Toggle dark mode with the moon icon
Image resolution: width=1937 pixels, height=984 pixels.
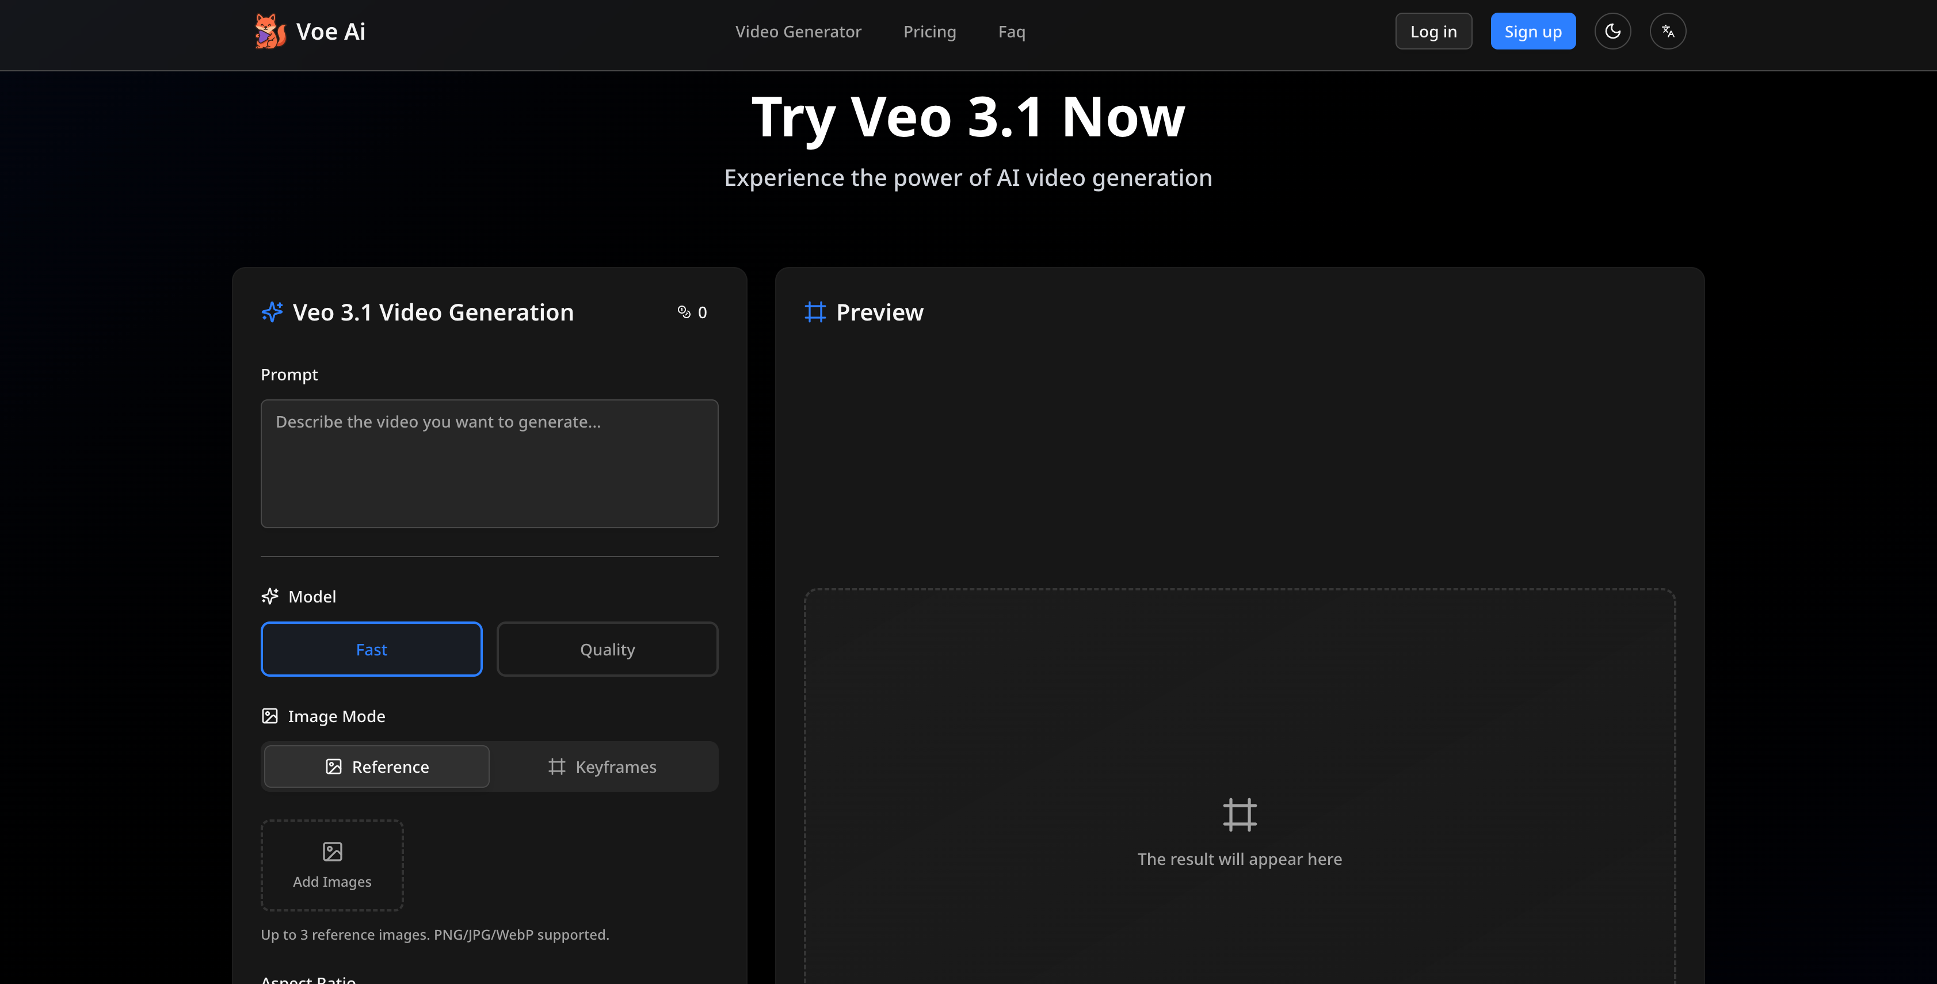click(1612, 31)
